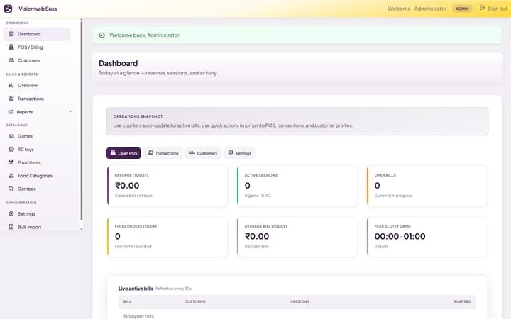Click the '00:00–01:00' peak slot value
Image resolution: width=511 pixels, height=319 pixels.
[x=400, y=236]
